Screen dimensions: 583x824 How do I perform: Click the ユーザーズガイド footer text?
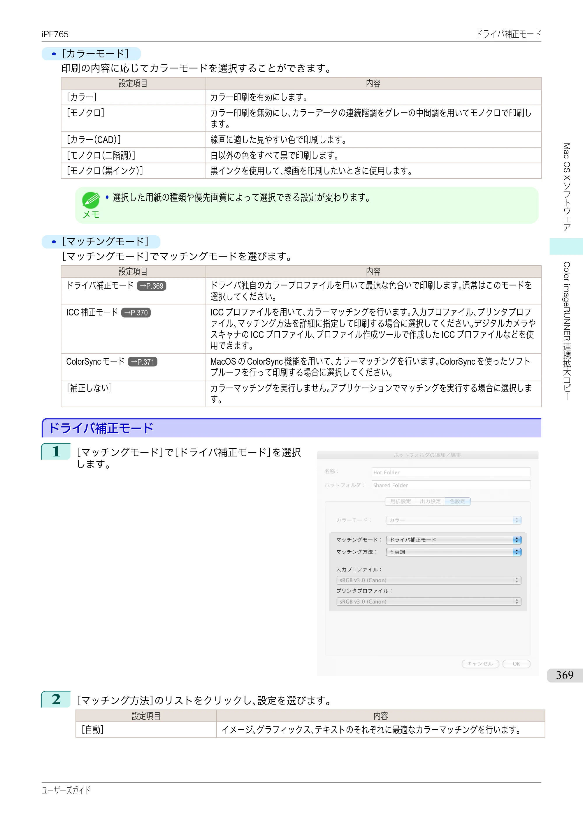(x=66, y=790)
